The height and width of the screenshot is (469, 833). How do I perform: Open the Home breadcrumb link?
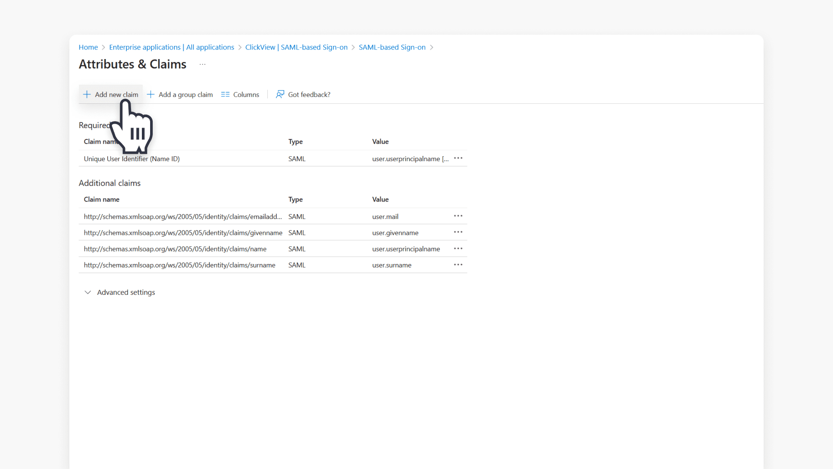pos(88,47)
